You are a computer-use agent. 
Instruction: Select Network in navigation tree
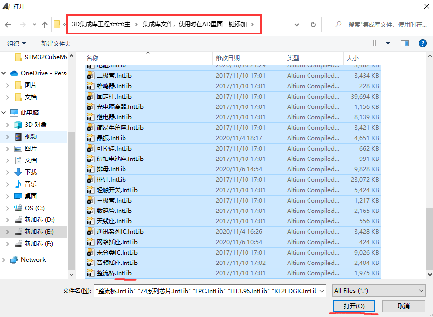28,260
